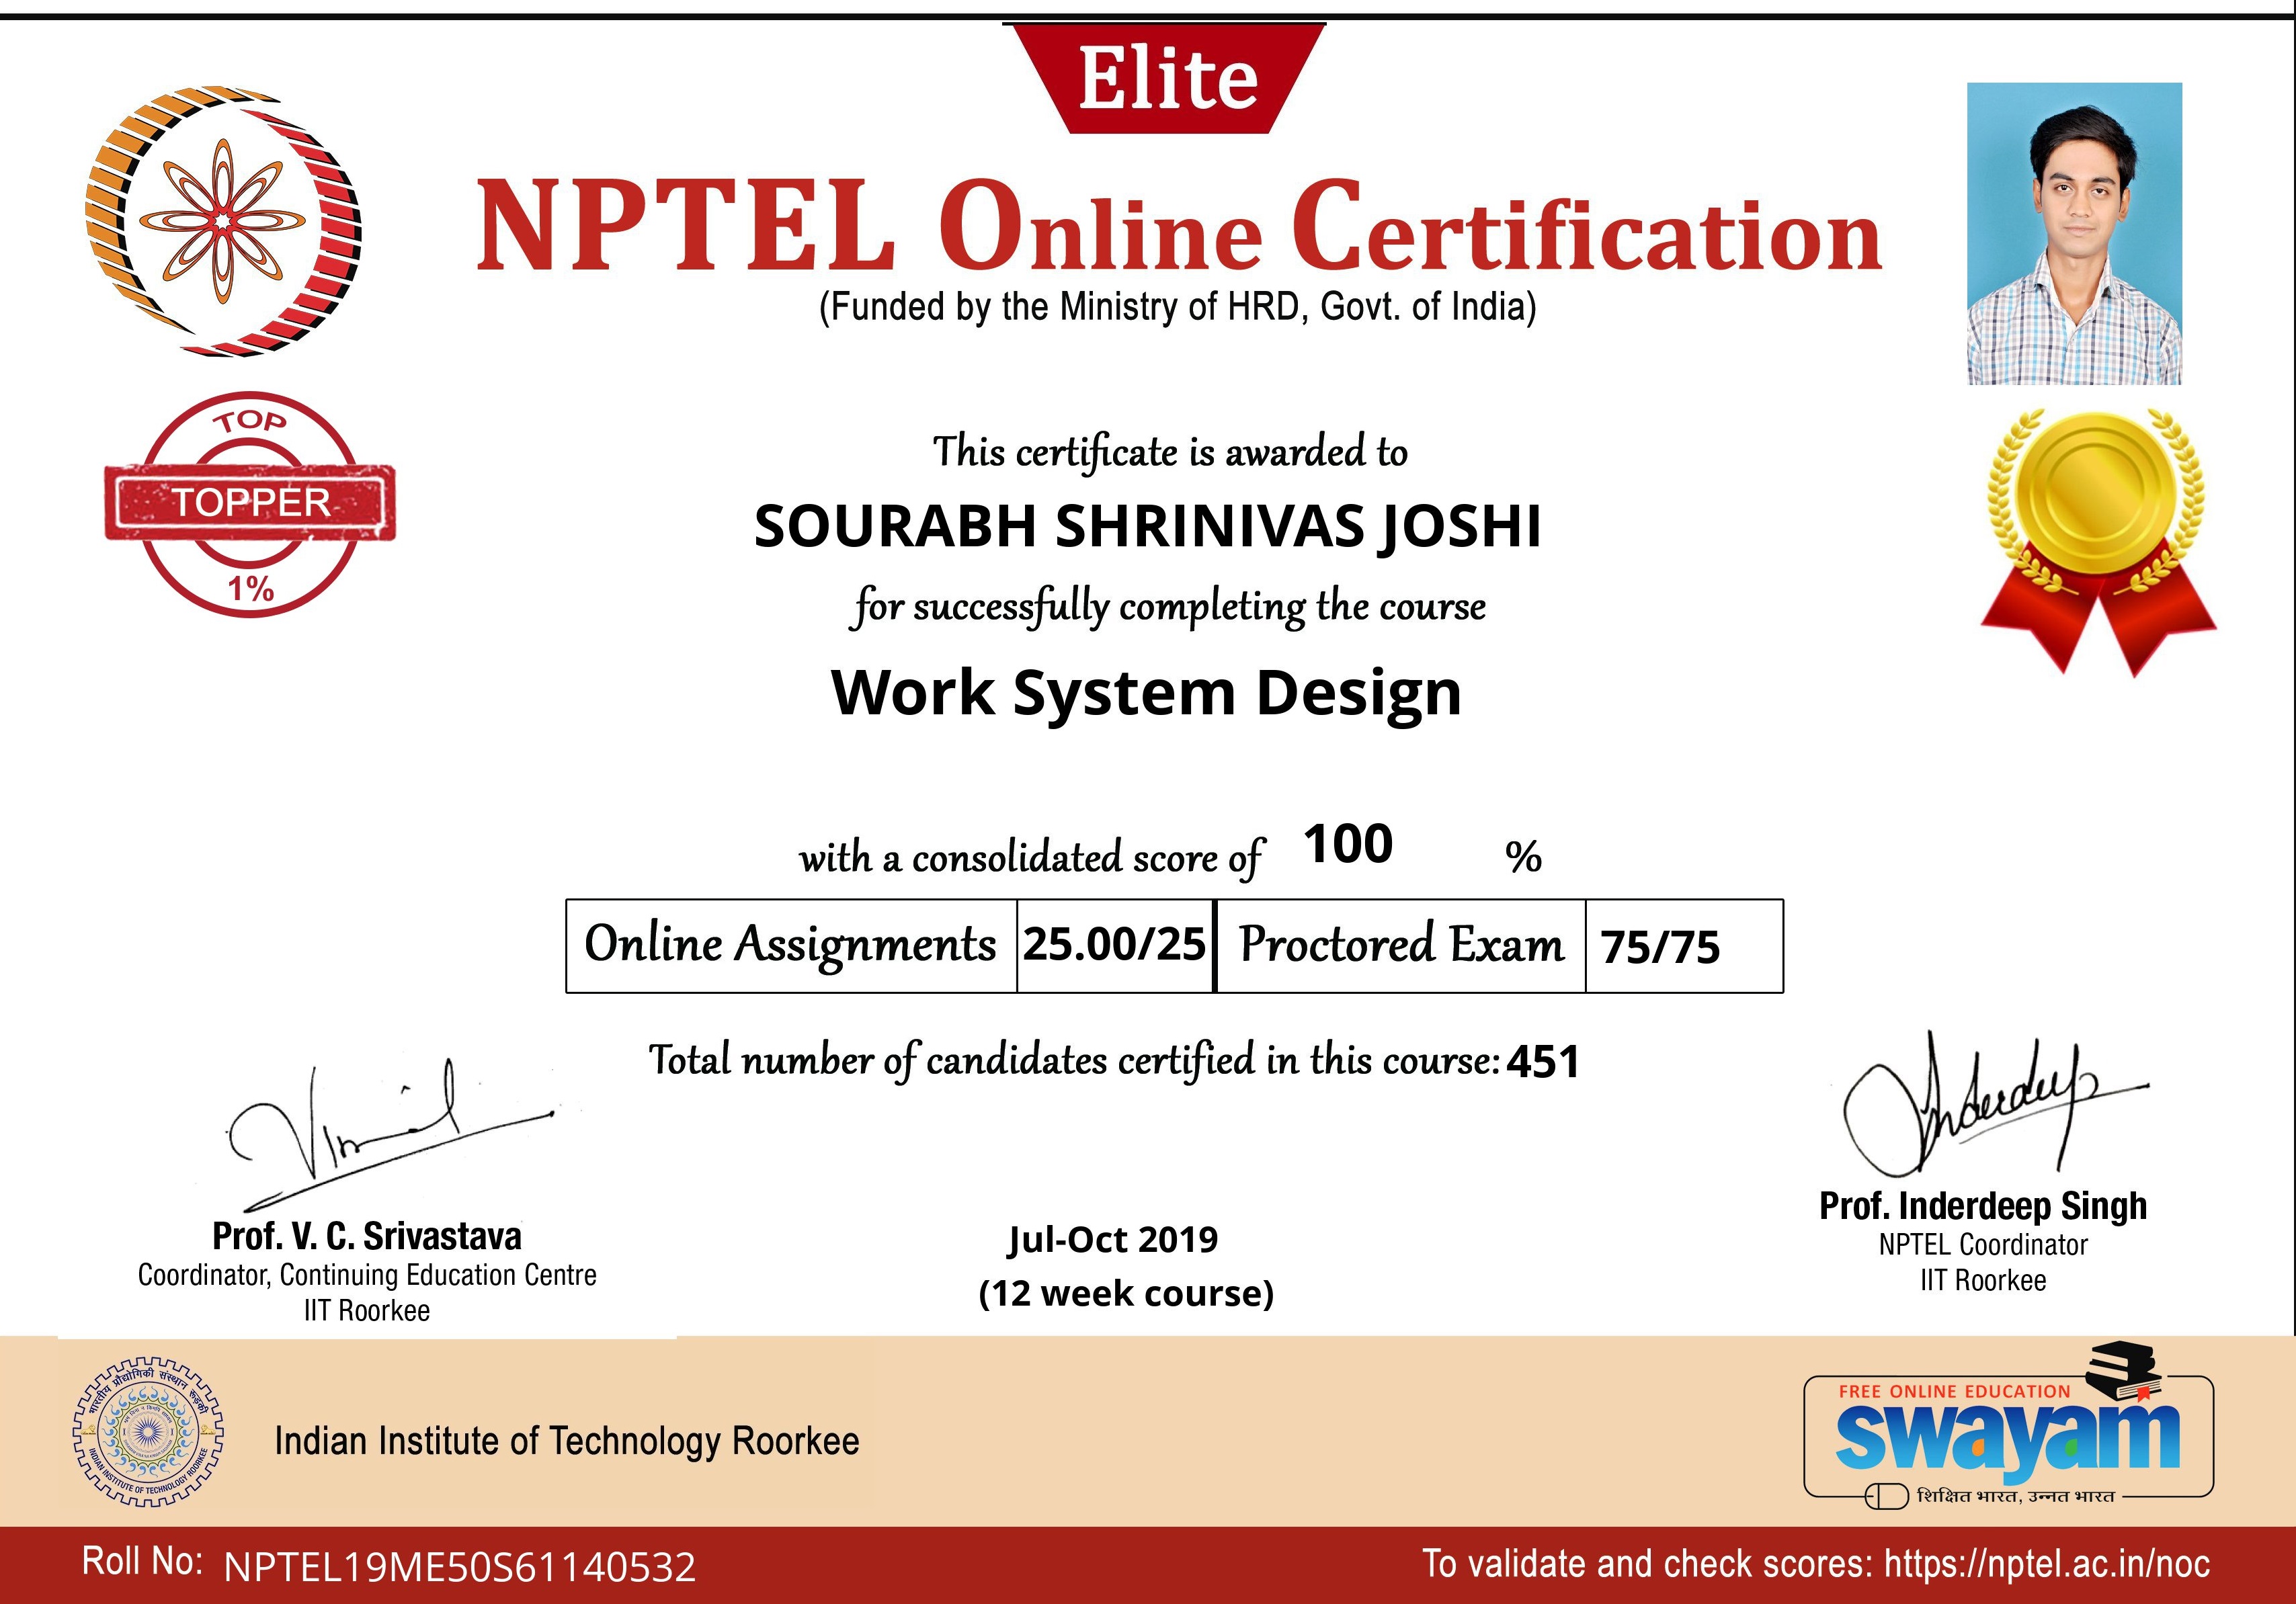
Task: Click the Jul-Oct 2019 course date
Action: pyautogui.click(x=1112, y=1239)
